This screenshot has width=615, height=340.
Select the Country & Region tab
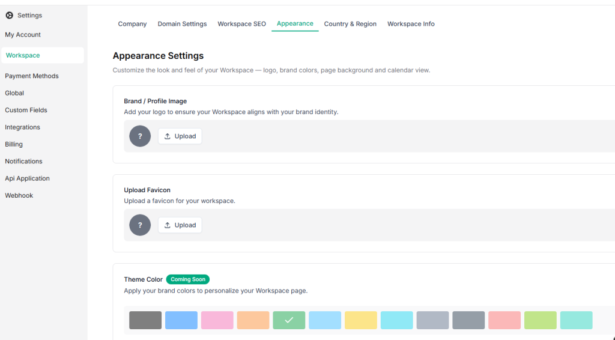(x=350, y=24)
